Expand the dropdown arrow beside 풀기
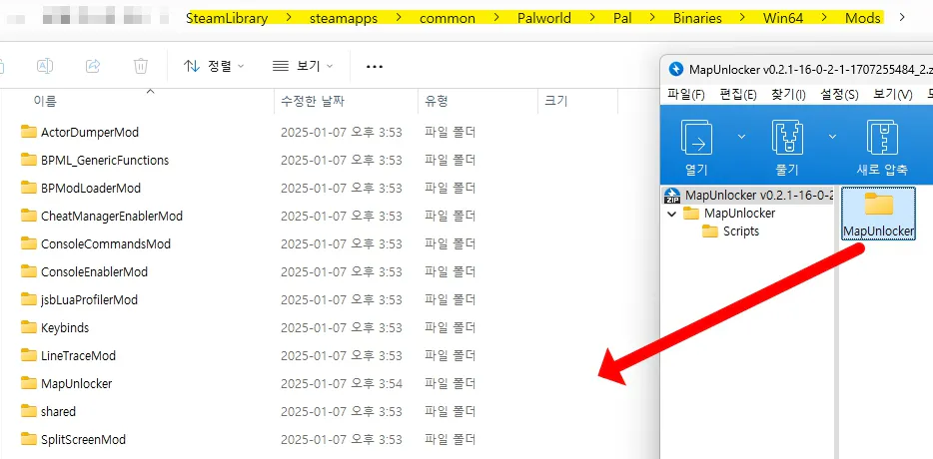Viewport: 933px width, 459px height. (832, 137)
